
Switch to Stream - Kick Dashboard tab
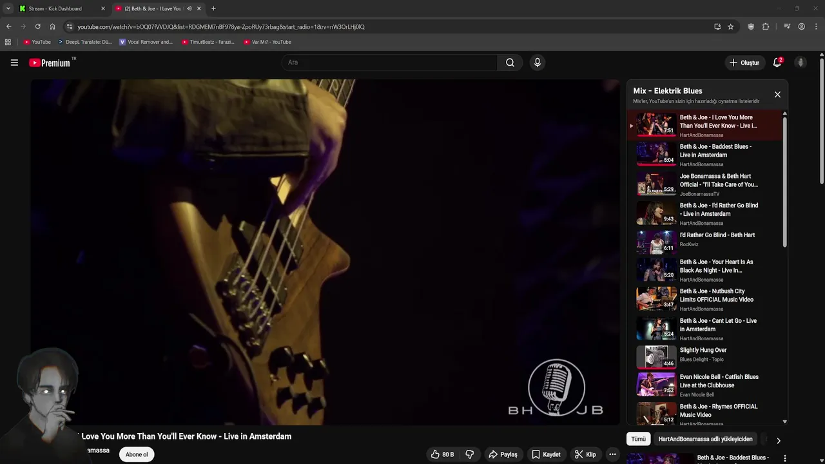pyautogui.click(x=55, y=8)
